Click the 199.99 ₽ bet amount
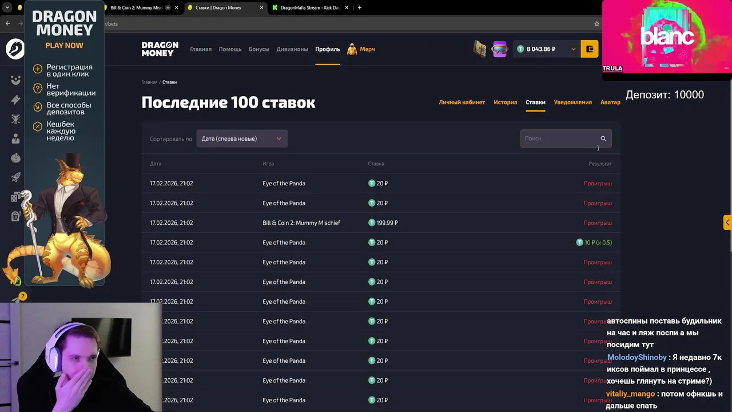 [x=387, y=223]
